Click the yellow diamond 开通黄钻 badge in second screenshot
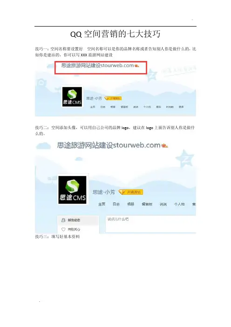The image size is (231, 327). point(131,192)
